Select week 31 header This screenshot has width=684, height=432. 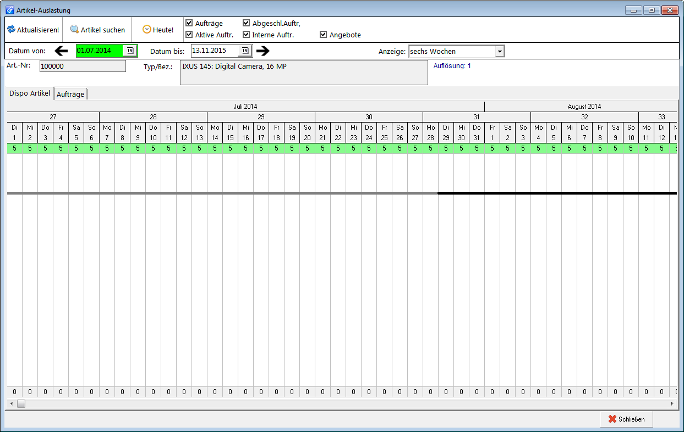(477, 117)
